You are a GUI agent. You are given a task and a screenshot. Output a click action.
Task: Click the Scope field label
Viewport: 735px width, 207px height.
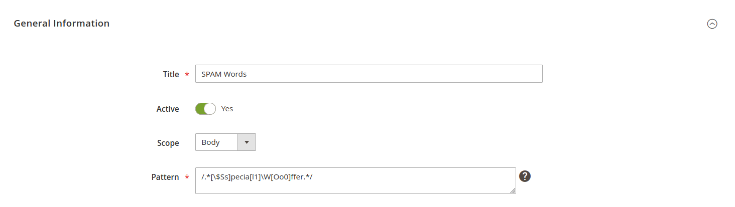point(168,143)
